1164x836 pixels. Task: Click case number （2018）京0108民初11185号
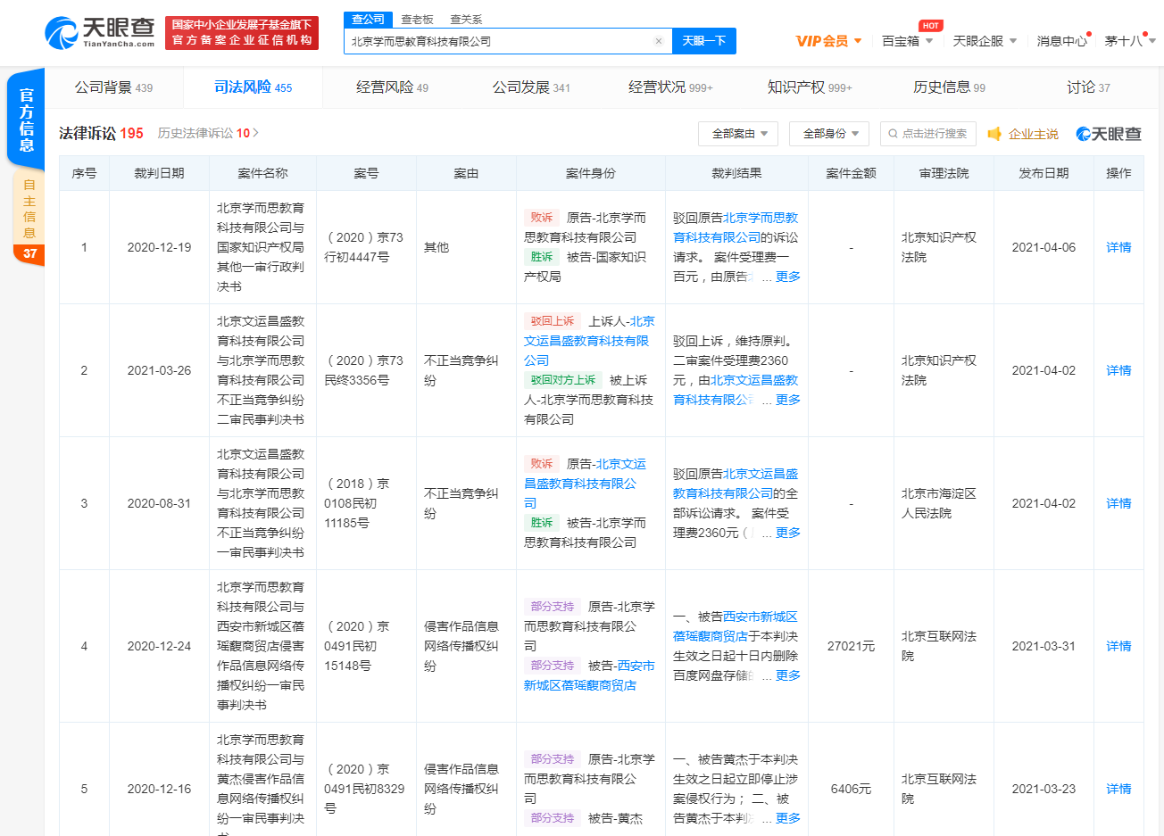coord(357,503)
